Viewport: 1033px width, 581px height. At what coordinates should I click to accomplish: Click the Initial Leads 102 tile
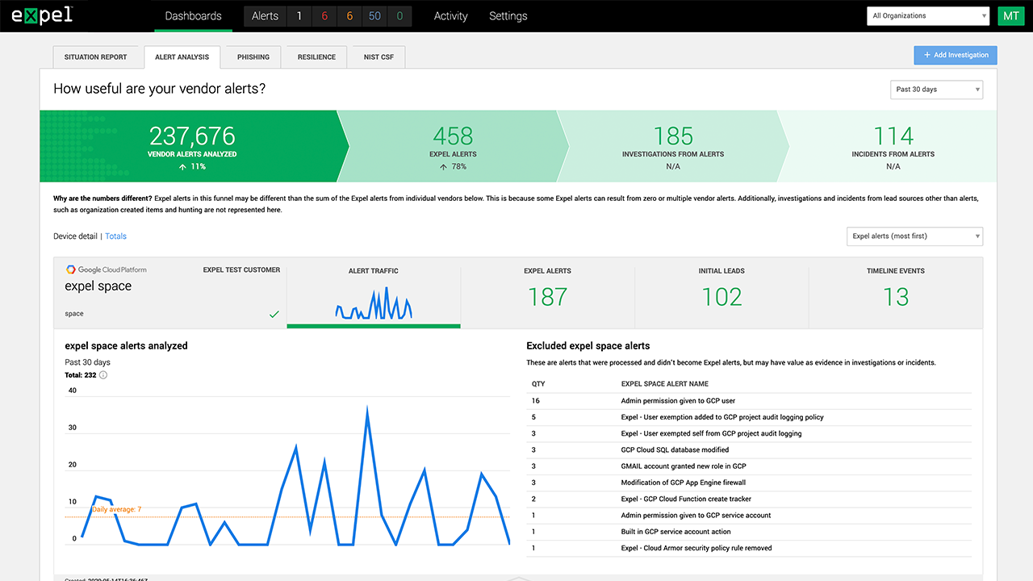(x=721, y=290)
